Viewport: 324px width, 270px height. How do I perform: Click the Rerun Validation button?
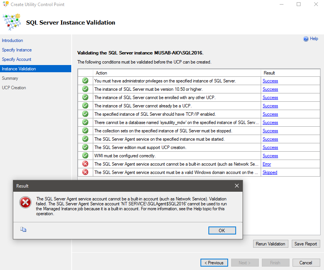(x=271, y=244)
